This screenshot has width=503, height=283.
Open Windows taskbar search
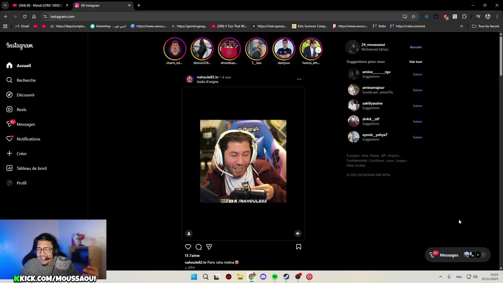coord(206,277)
